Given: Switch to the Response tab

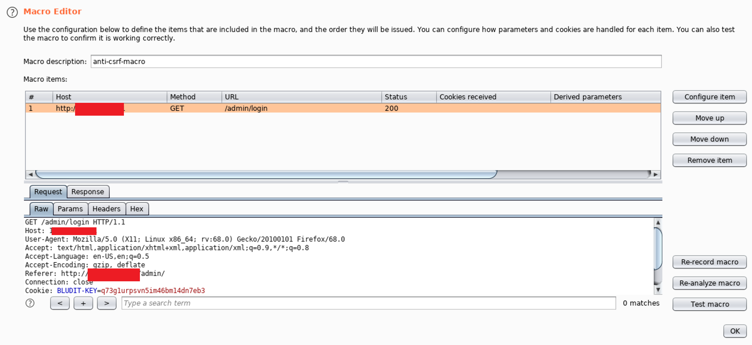Looking at the screenshot, I should [x=88, y=192].
